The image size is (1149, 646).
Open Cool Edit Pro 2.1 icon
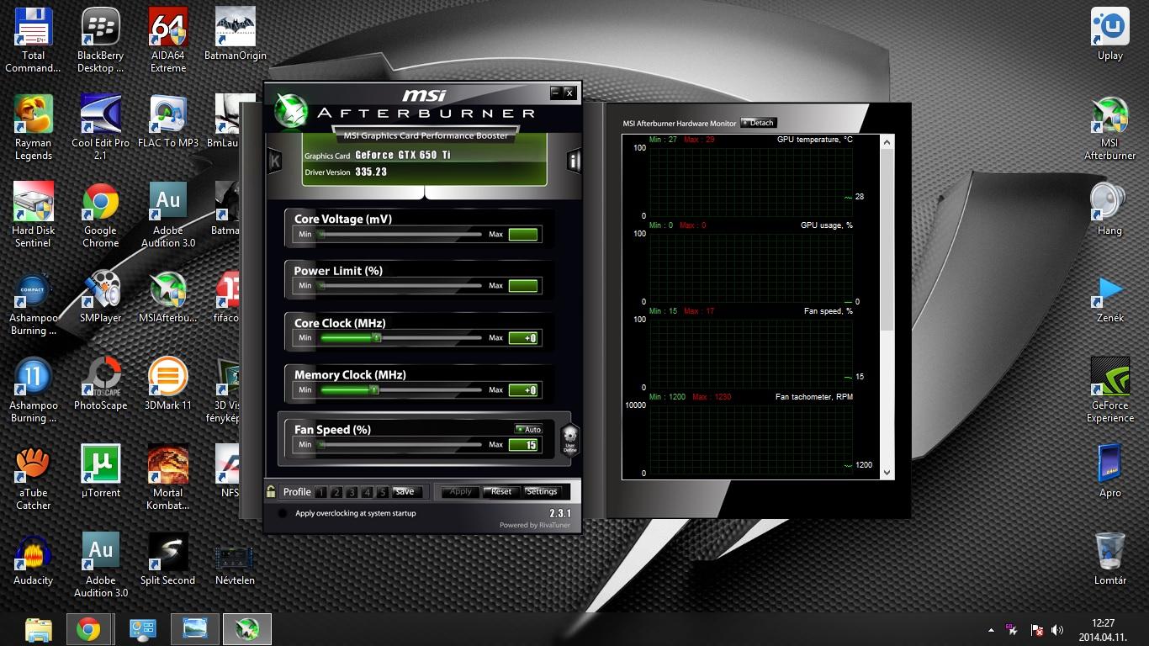(100, 128)
